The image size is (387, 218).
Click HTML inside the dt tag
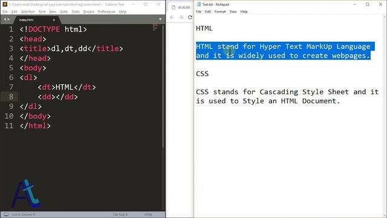click(x=64, y=87)
